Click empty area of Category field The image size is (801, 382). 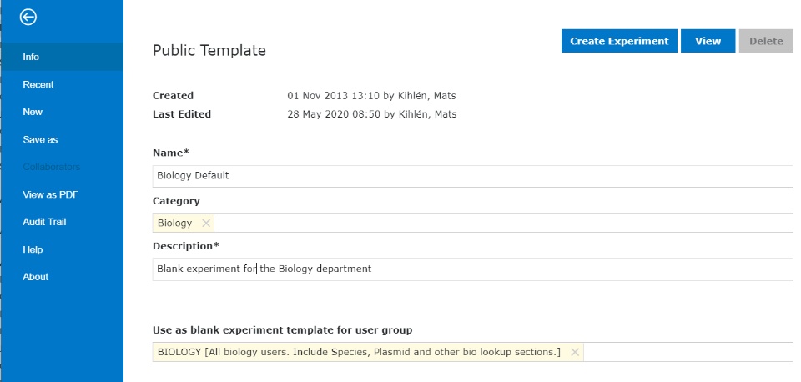click(501, 223)
